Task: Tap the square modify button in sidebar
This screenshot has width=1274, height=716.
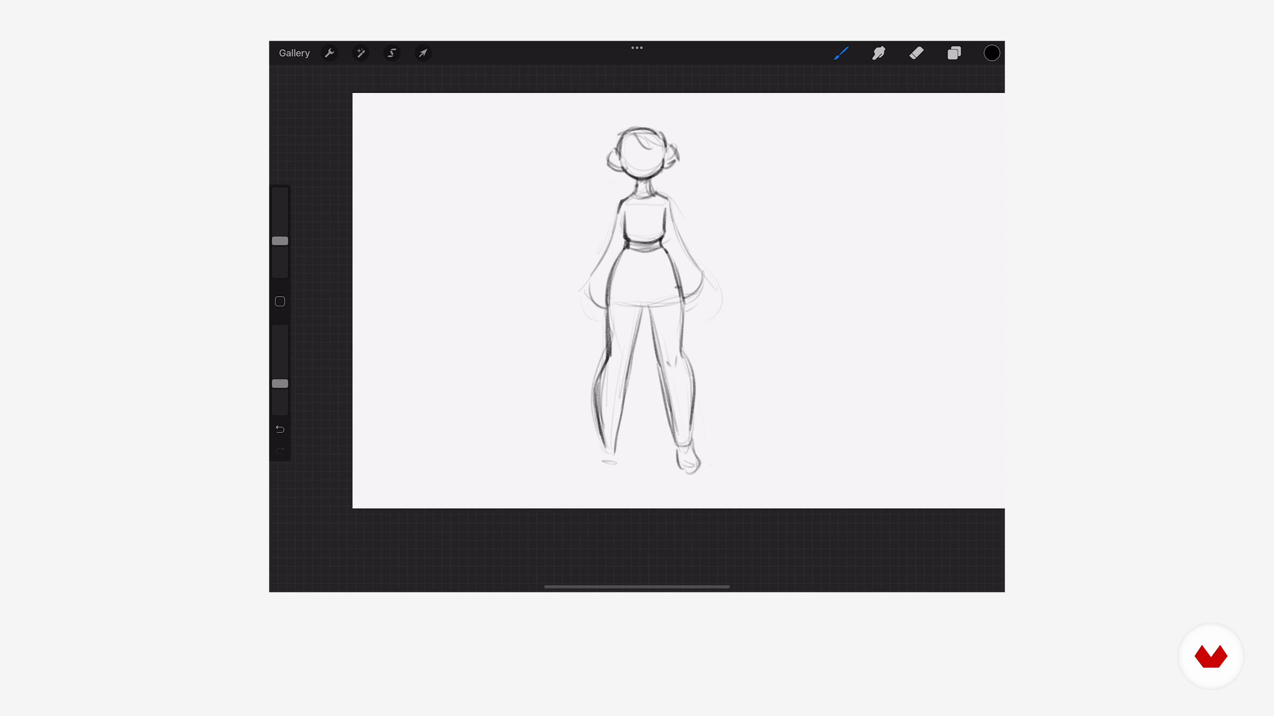Action: pyautogui.click(x=280, y=301)
